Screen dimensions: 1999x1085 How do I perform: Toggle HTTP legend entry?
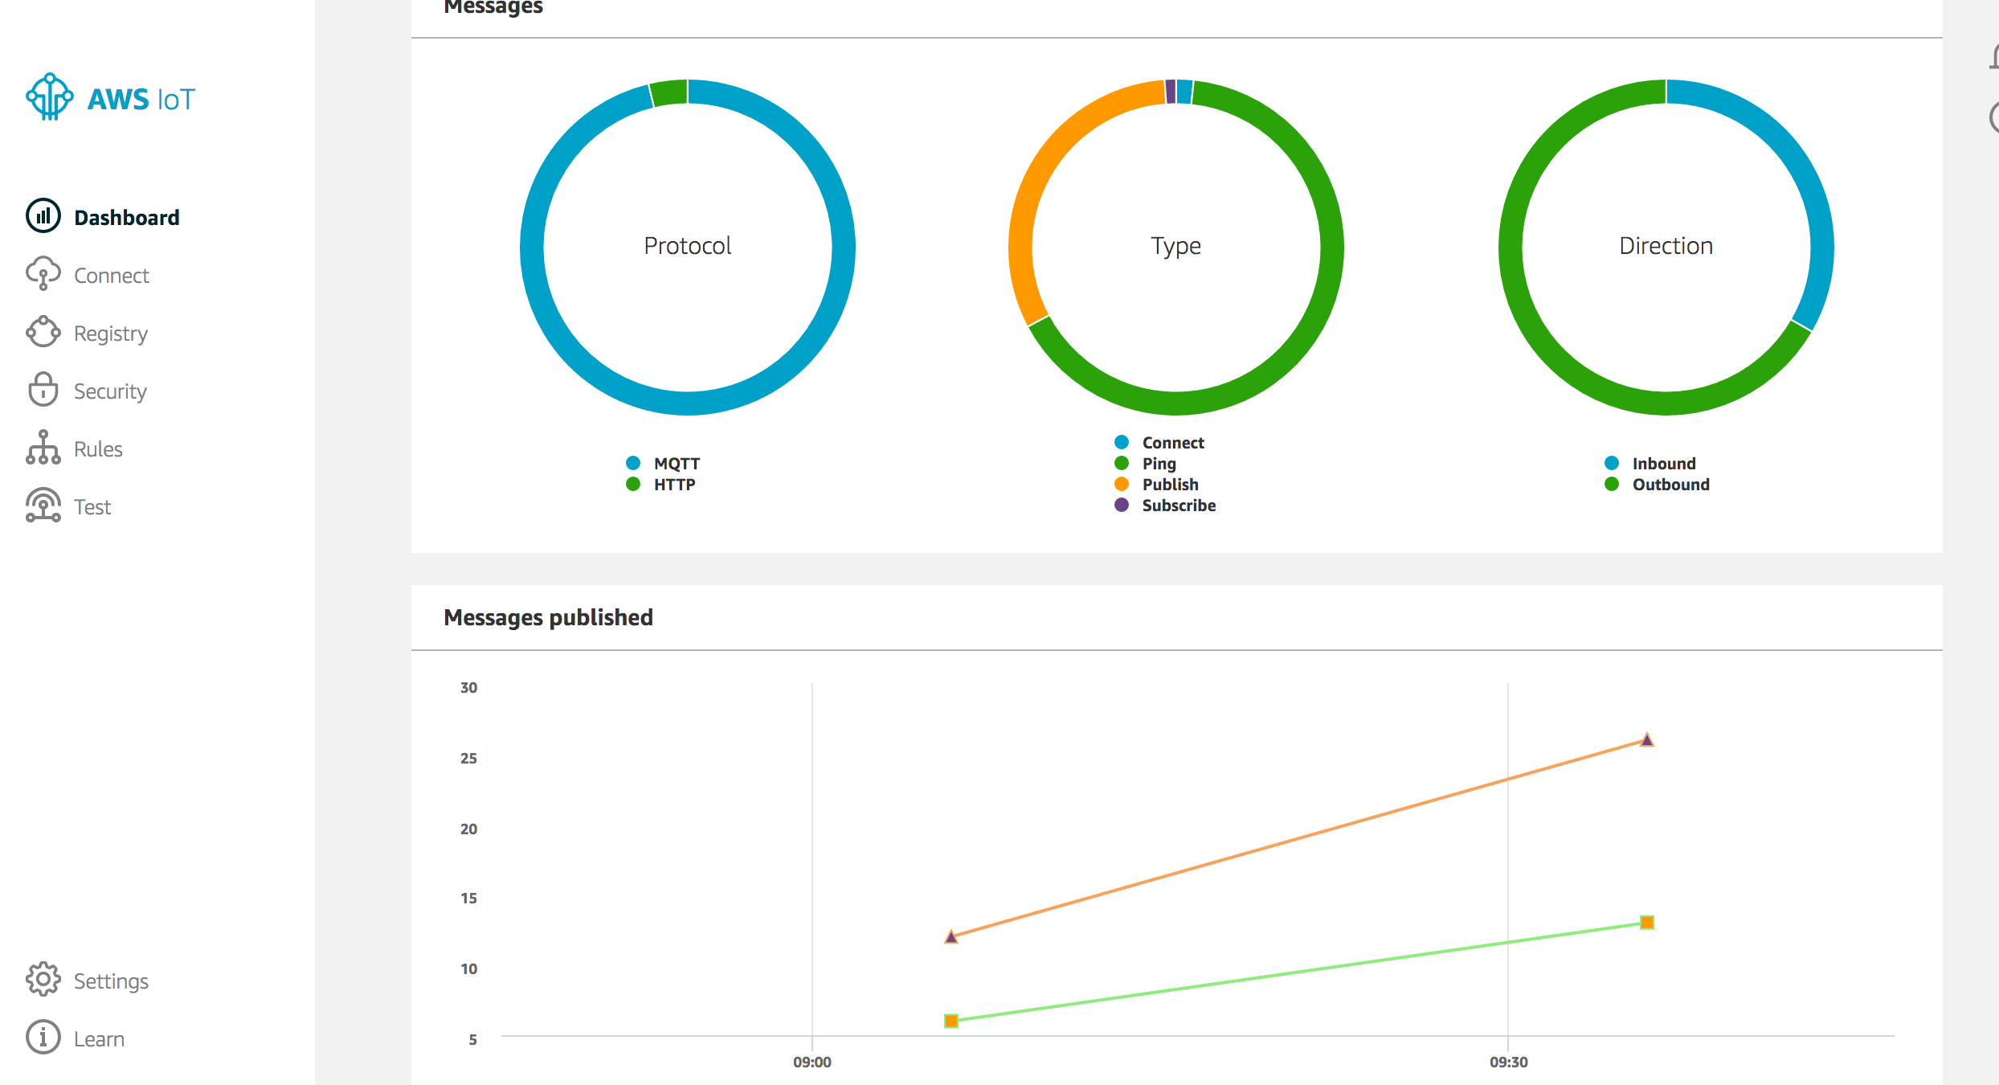point(674,485)
